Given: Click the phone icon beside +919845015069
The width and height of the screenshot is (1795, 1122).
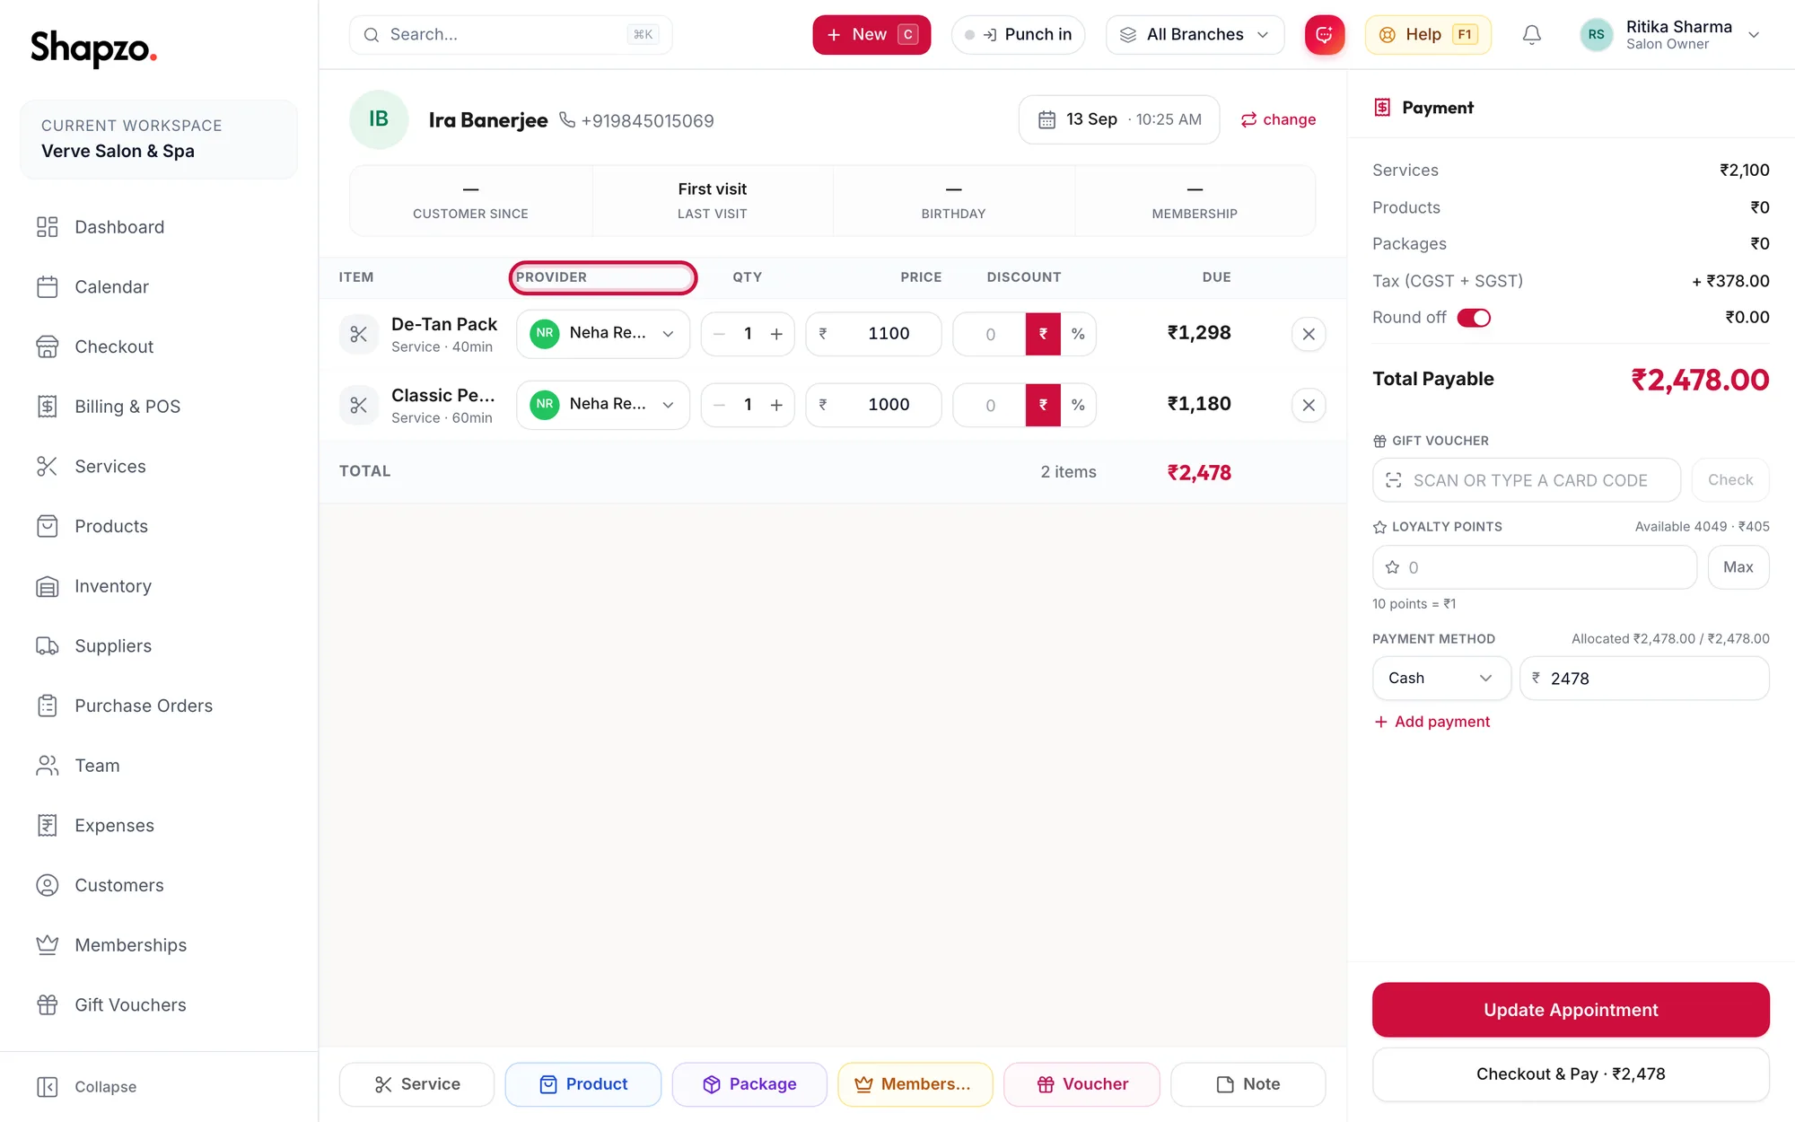Looking at the screenshot, I should click(x=567, y=119).
